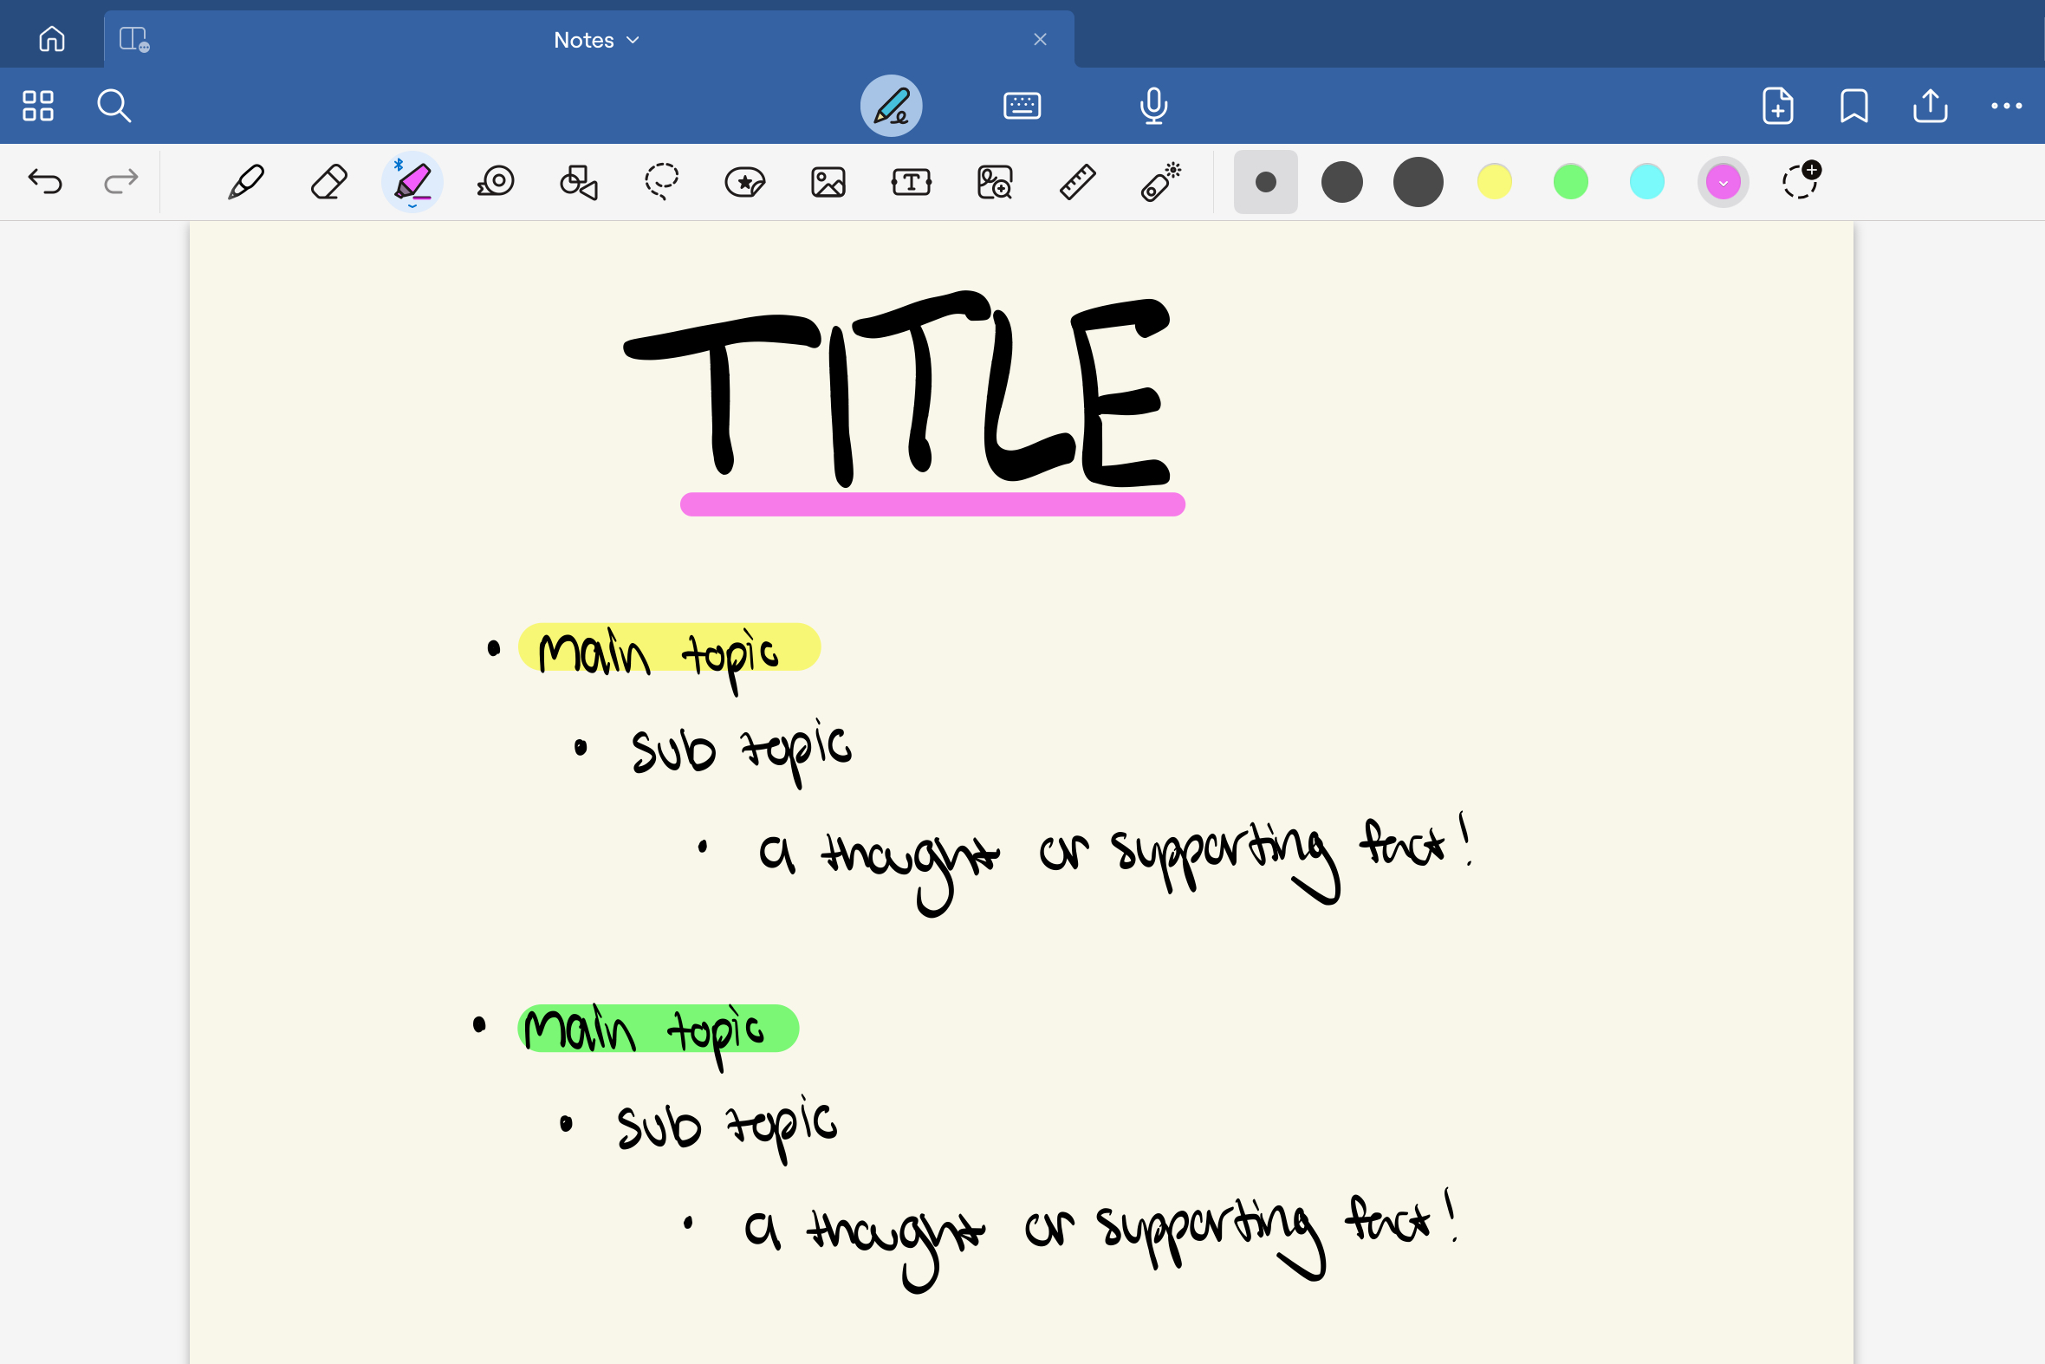Toggle the yellow highlight color
This screenshot has width=2045, height=1364.
pyautogui.click(x=1493, y=183)
